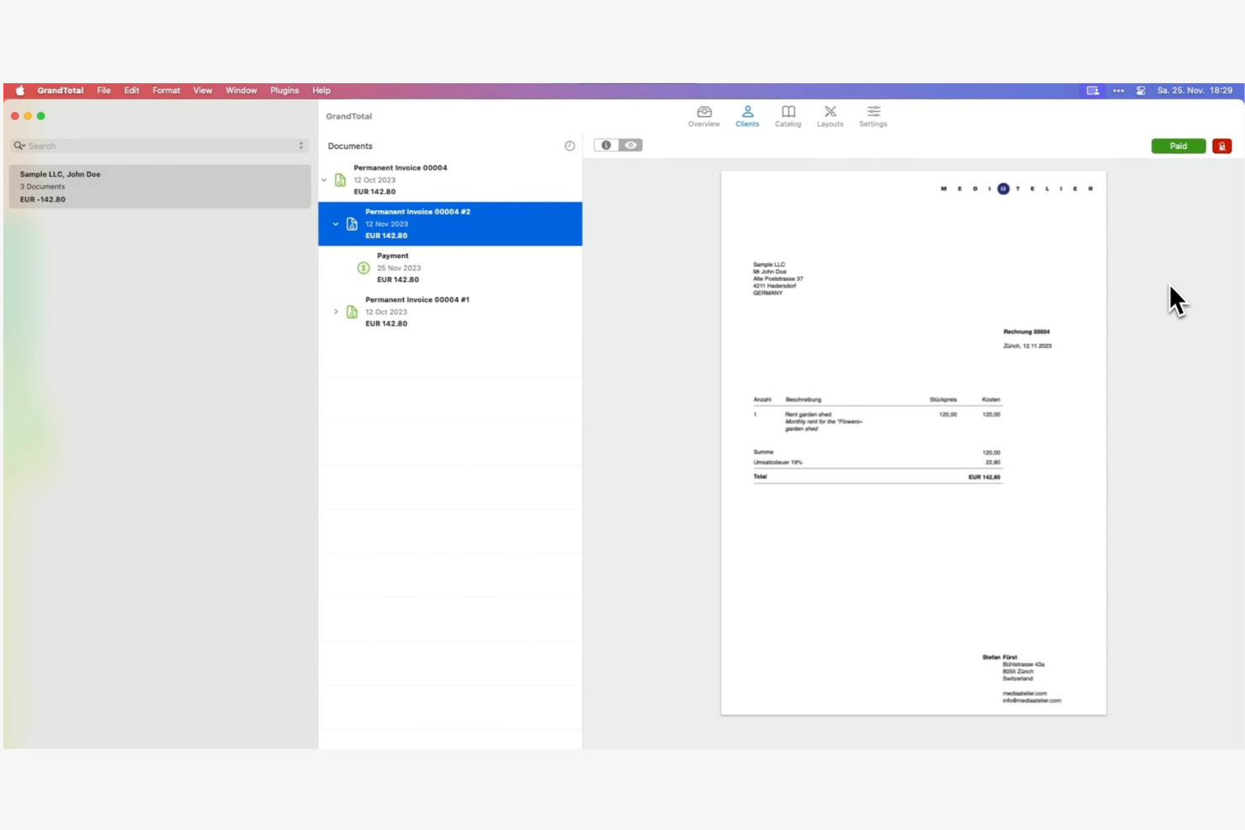This screenshot has height=830, width=1245.
Task: Click the green dollar icon on Payment entry
Action: [x=363, y=267]
